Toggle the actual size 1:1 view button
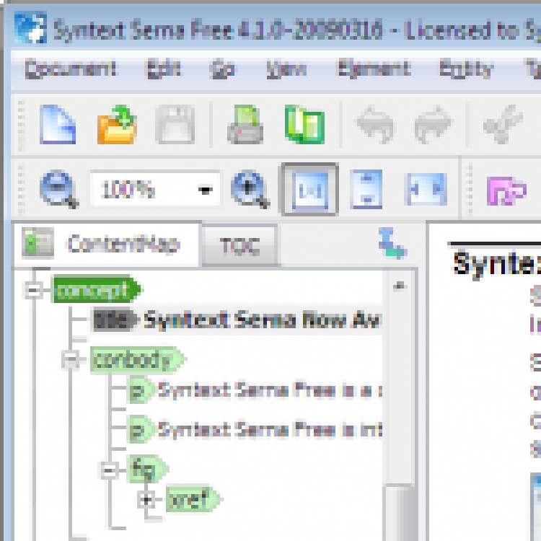Viewport: 541px width, 541px height. point(310,190)
